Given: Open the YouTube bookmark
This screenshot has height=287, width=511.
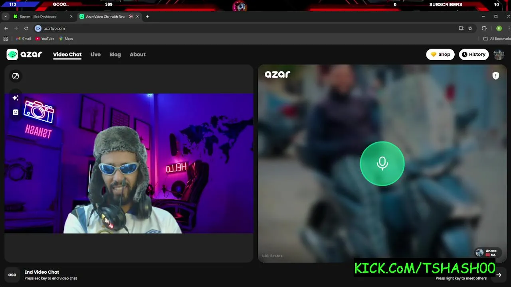Looking at the screenshot, I should point(45,39).
